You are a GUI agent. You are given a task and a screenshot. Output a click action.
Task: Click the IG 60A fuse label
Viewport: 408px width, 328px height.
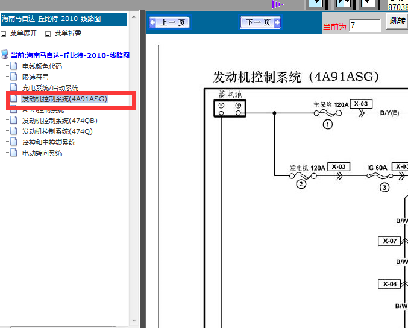coord(377,168)
